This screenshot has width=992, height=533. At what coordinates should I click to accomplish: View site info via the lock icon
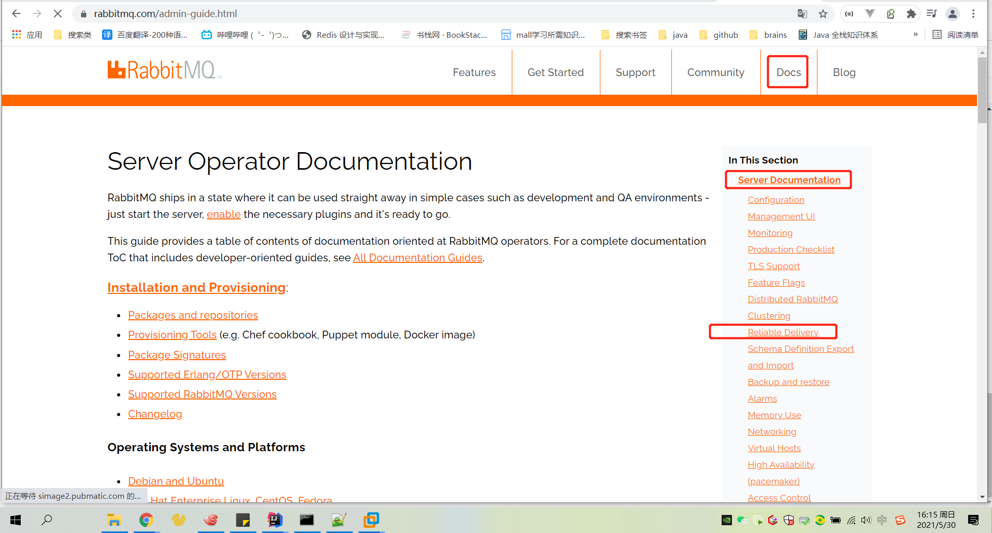point(83,14)
